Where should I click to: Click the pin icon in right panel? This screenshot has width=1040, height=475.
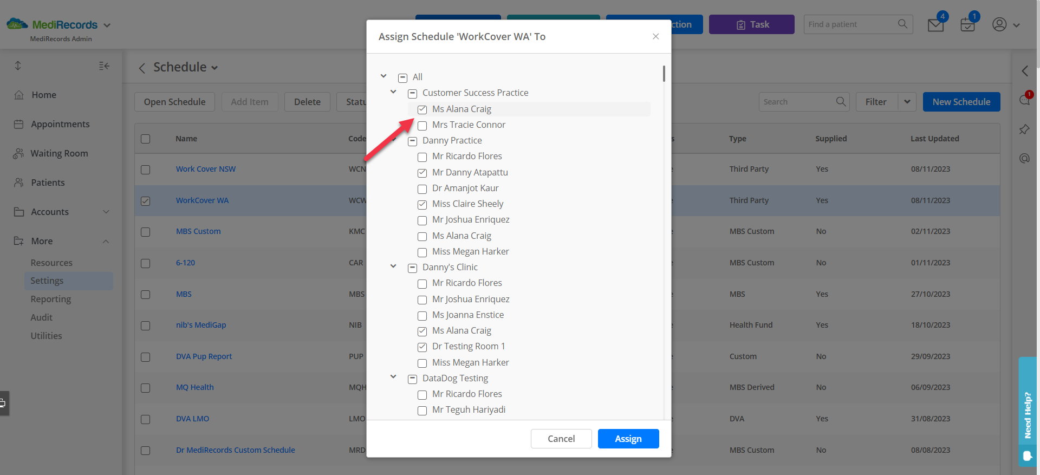click(1024, 129)
